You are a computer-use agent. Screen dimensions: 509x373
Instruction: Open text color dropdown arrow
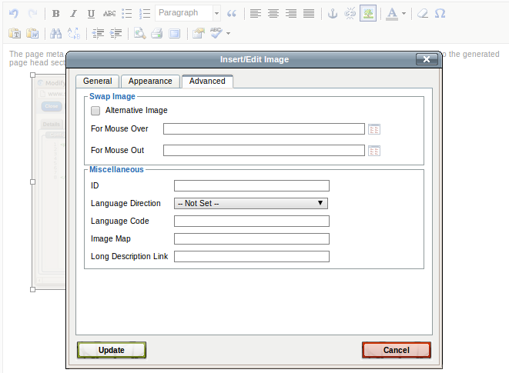click(x=404, y=14)
